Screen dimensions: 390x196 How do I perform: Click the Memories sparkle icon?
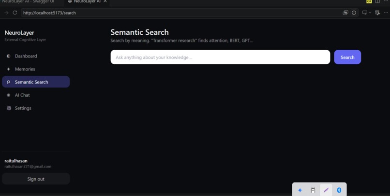tap(8, 69)
